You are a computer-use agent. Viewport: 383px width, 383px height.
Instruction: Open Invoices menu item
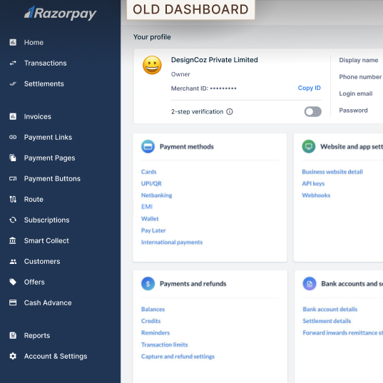(x=38, y=116)
